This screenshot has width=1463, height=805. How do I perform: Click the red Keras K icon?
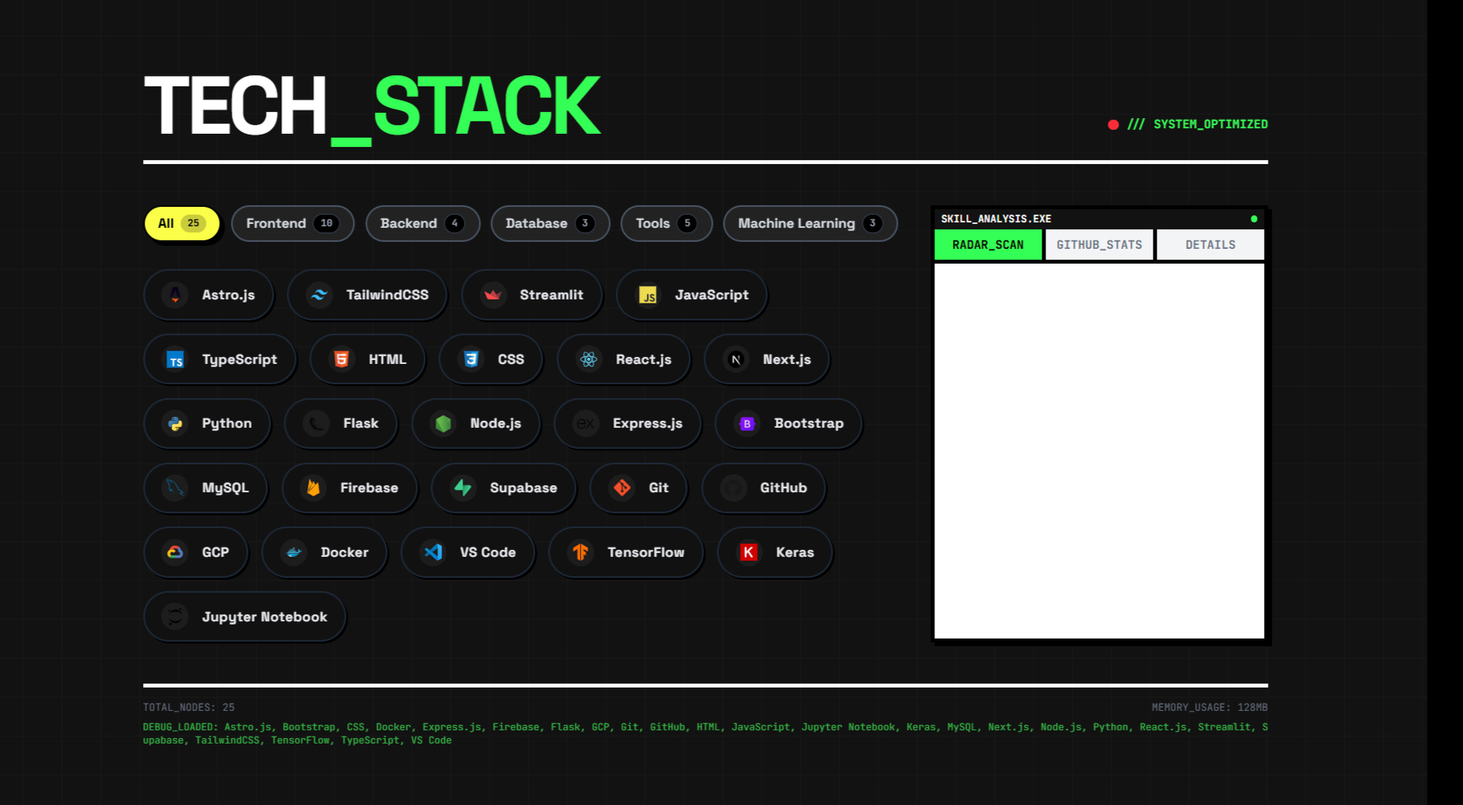[749, 552]
